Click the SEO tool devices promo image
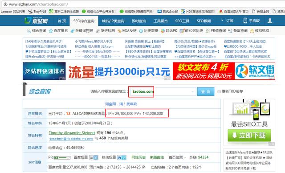The width and height of the screenshot is (285, 173). pyautogui.click(x=249, y=110)
